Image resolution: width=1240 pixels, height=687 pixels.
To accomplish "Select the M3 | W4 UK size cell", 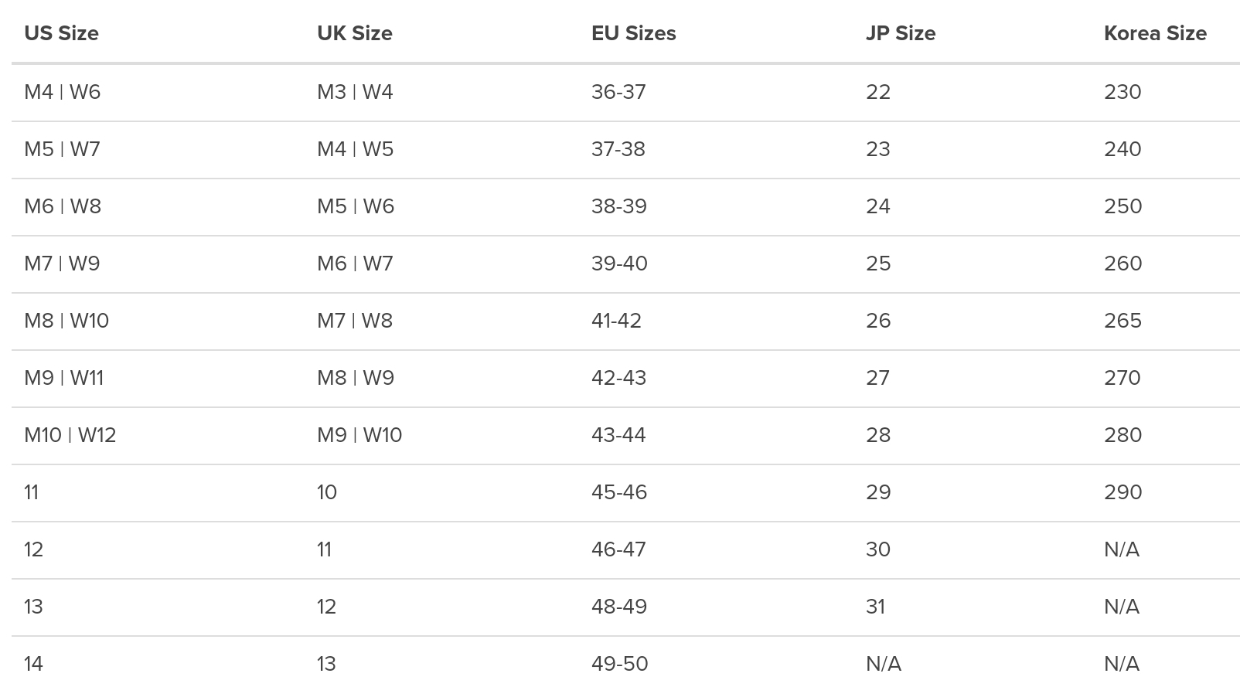I will pos(355,92).
